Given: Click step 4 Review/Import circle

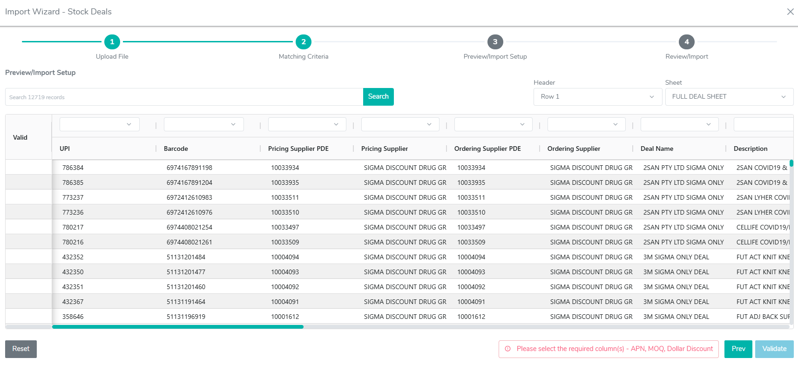Looking at the screenshot, I should click(x=686, y=42).
